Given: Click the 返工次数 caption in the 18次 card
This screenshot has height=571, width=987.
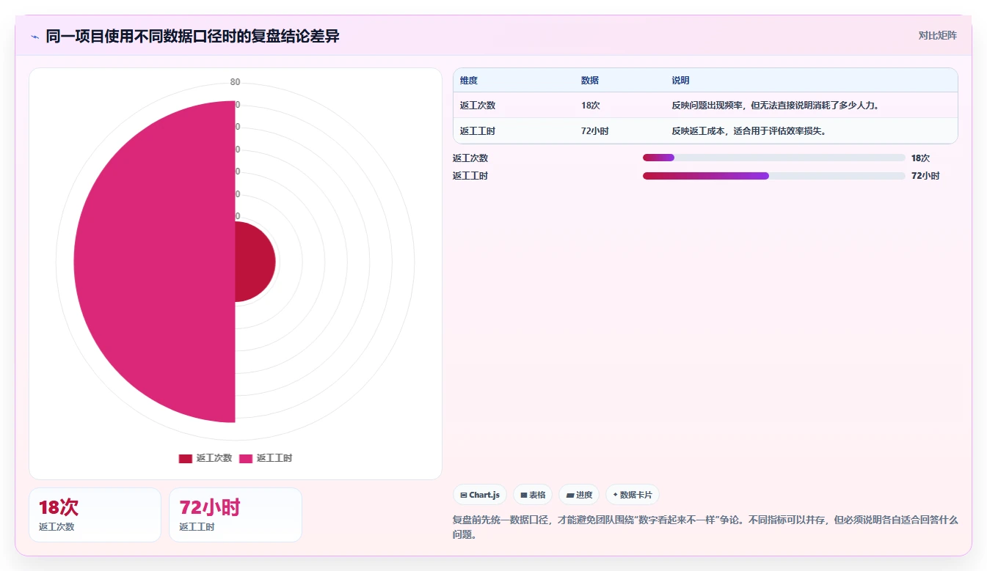Looking at the screenshot, I should pos(57,527).
